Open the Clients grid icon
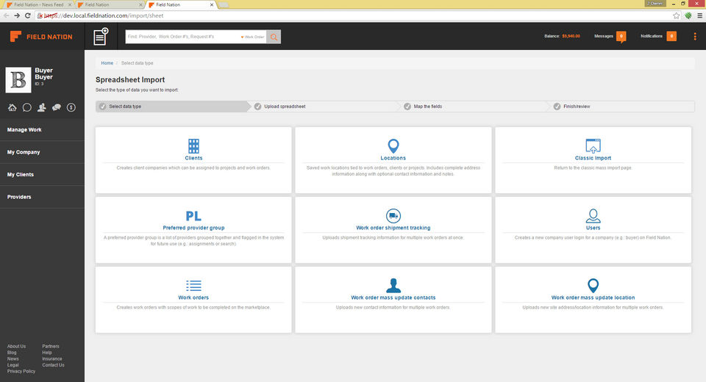 pyautogui.click(x=193, y=145)
